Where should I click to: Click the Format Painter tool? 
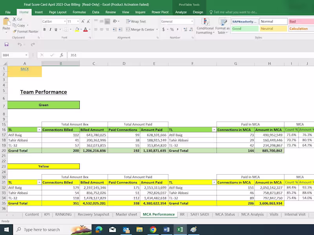(26, 31)
